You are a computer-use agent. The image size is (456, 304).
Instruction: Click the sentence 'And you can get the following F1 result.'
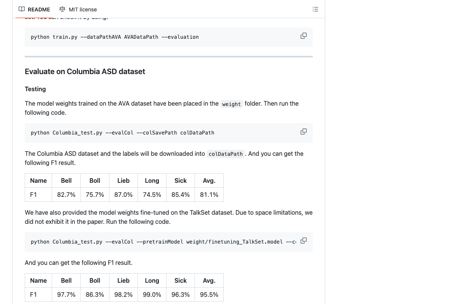[79, 263]
